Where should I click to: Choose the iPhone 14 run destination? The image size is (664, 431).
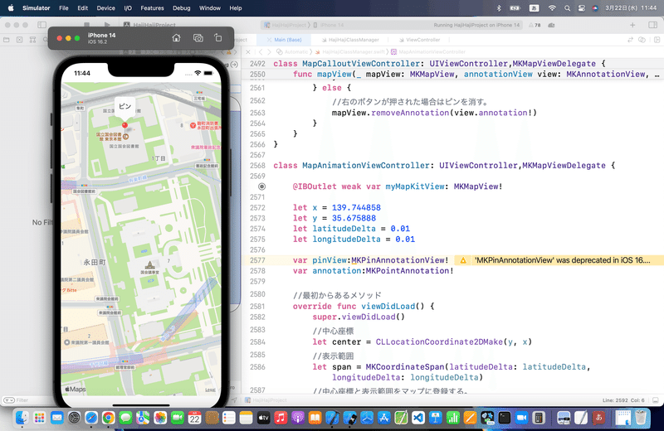tap(329, 25)
